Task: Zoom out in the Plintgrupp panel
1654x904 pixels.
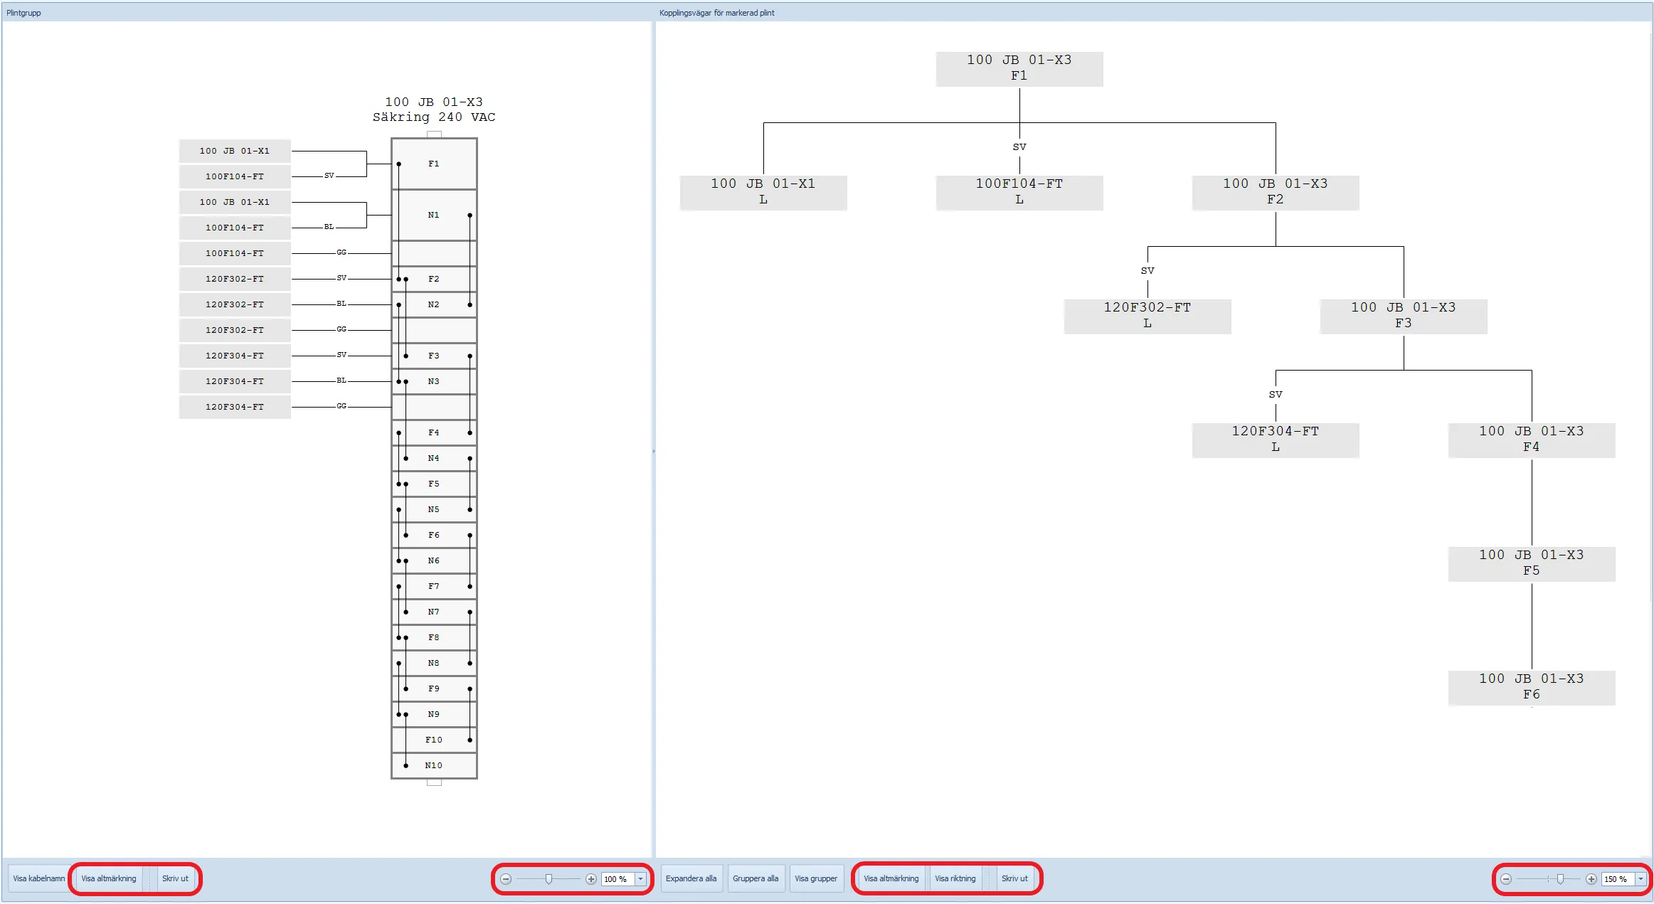Action: click(x=506, y=879)
